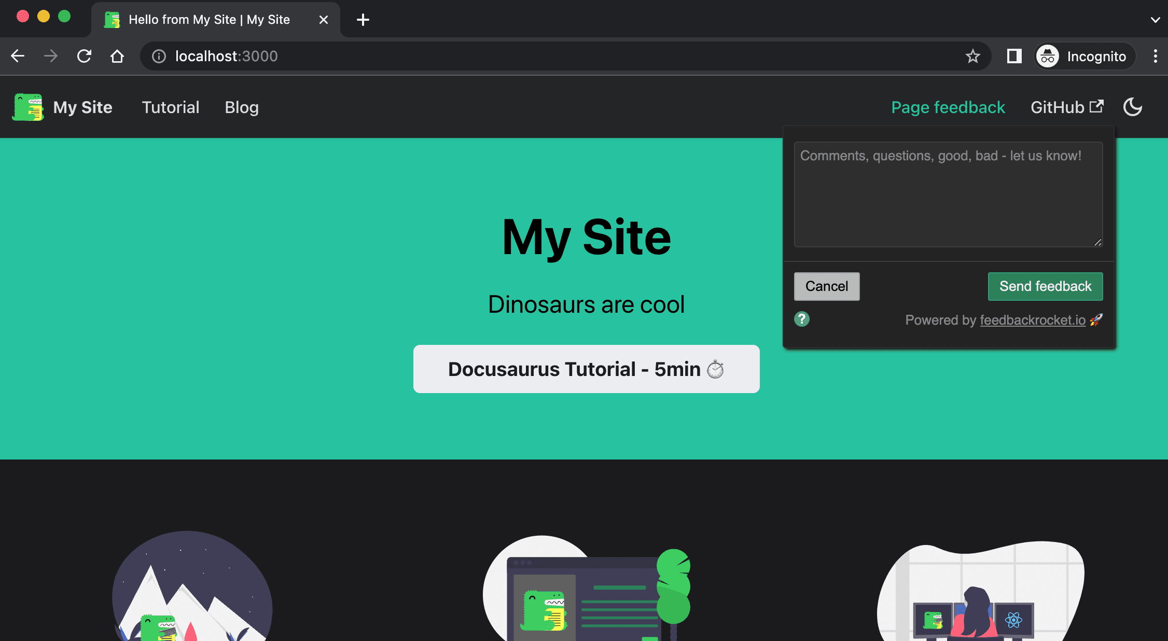Open the GitHub external link
This screenshot has width=1168, height=641.
pos(1066,107)
